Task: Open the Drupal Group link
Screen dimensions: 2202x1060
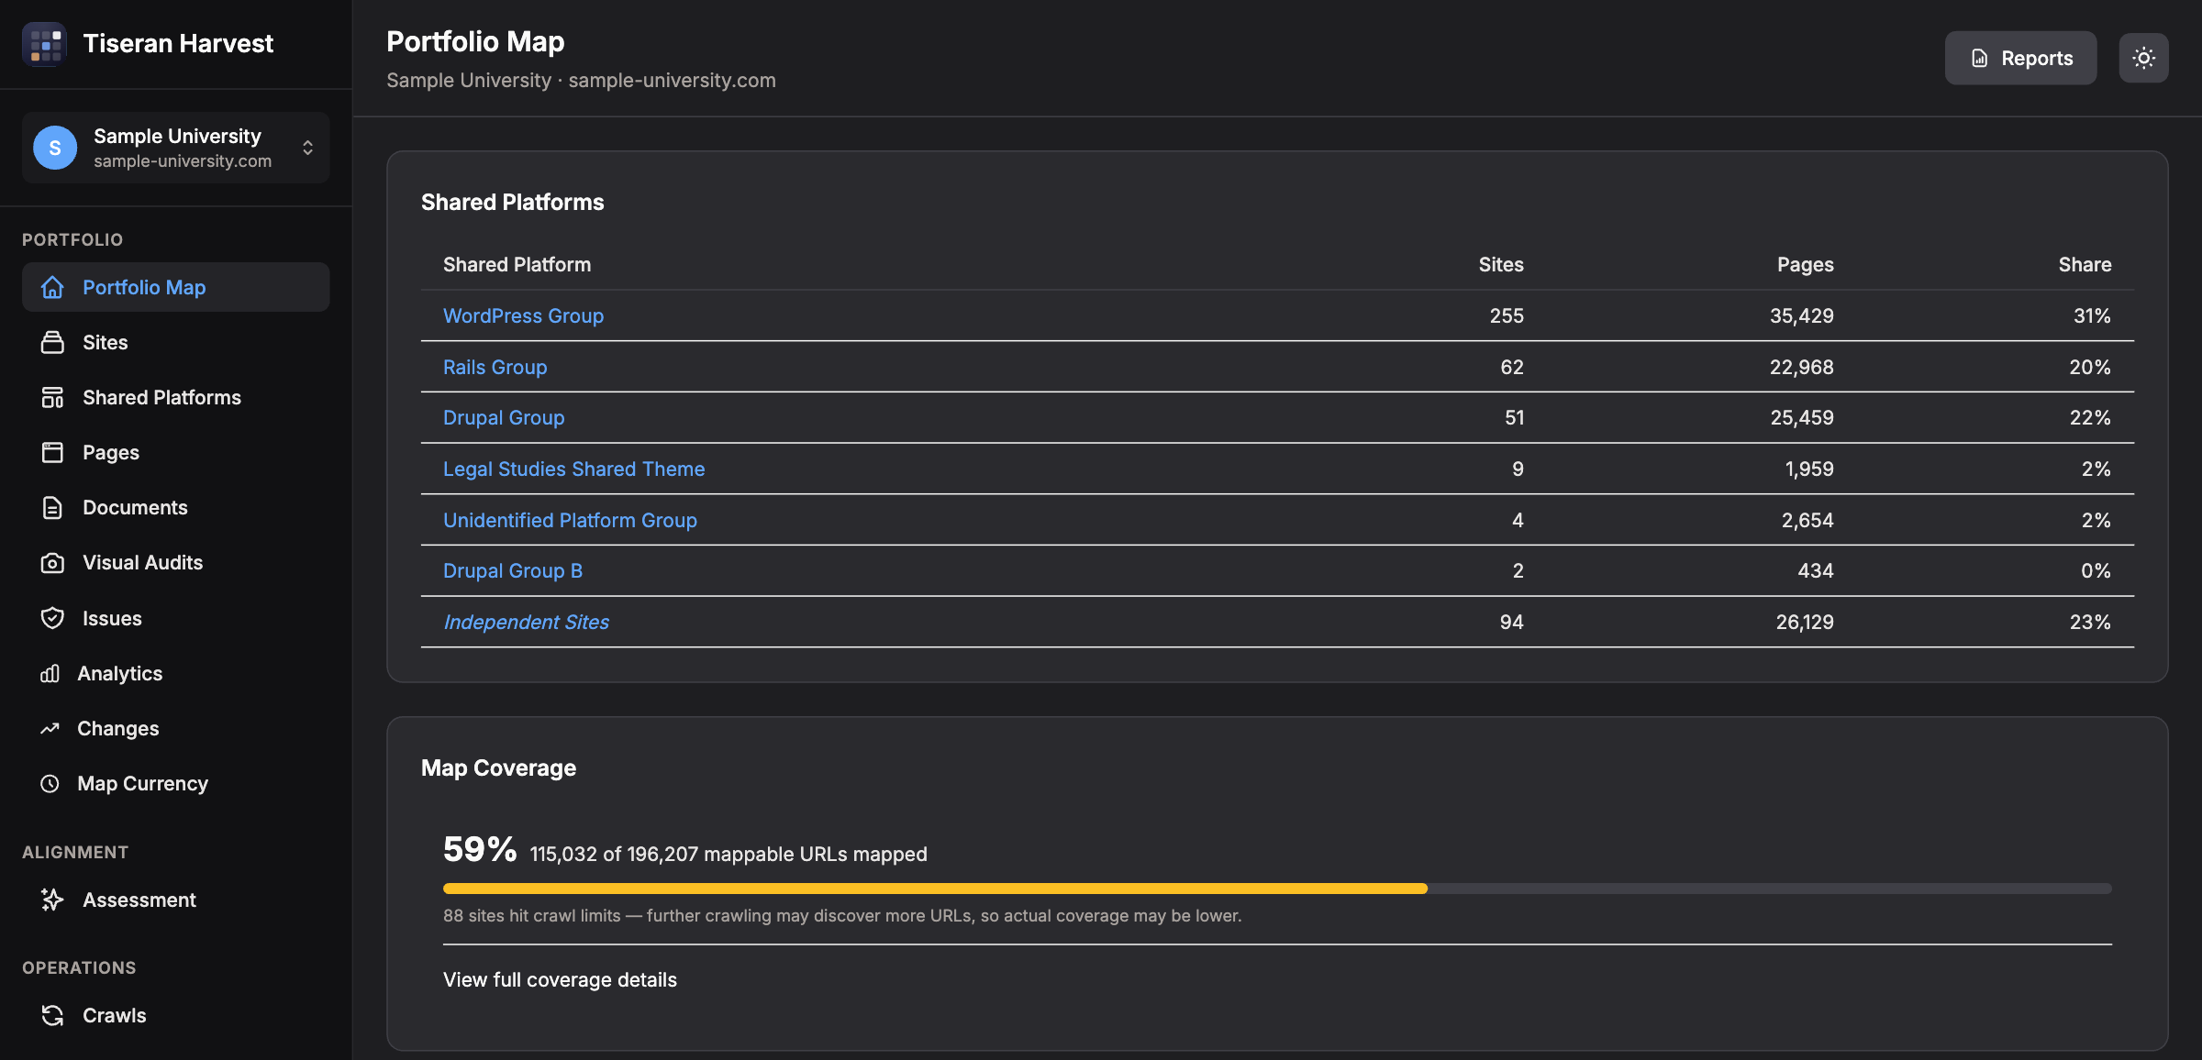Action: coord(504,417)
